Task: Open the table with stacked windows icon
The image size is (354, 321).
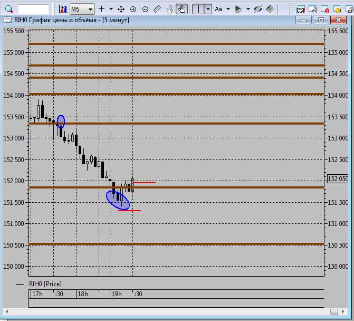Action: pyautogui.click(x=349, y=10)
